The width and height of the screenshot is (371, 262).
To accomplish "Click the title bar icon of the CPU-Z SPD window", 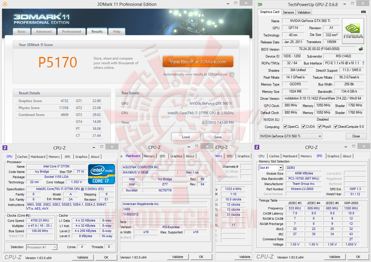I will click(x=257, y=147).
